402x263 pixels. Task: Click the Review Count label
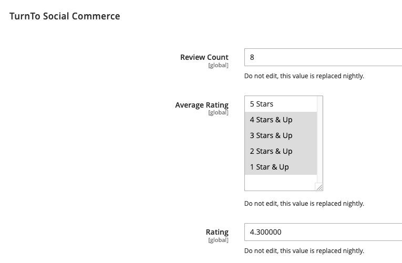pyautogui.click(x=204, y=57)
